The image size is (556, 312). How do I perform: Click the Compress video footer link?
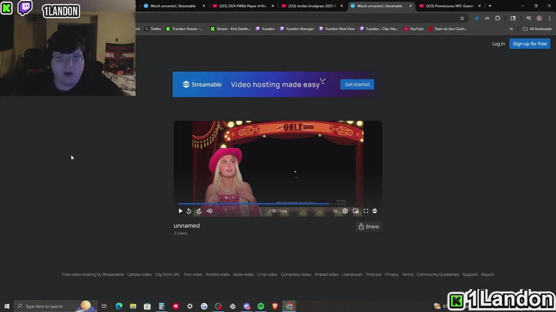296,274
